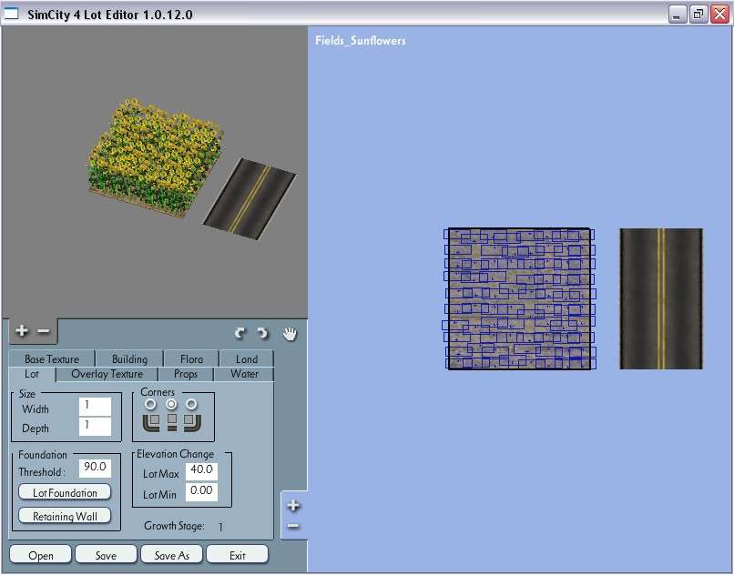Click the Growth Stage value text
This screenshot has width=734, height=575.
point(221,527)
